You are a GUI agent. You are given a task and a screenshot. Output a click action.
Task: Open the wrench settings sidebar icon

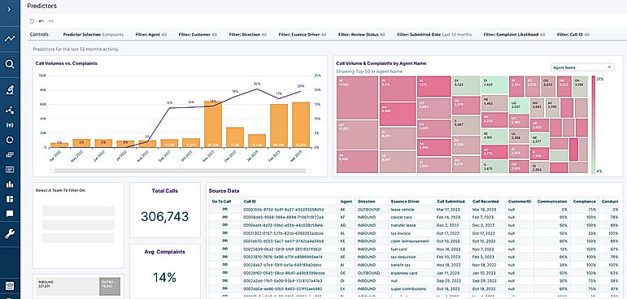click(10, 234)
